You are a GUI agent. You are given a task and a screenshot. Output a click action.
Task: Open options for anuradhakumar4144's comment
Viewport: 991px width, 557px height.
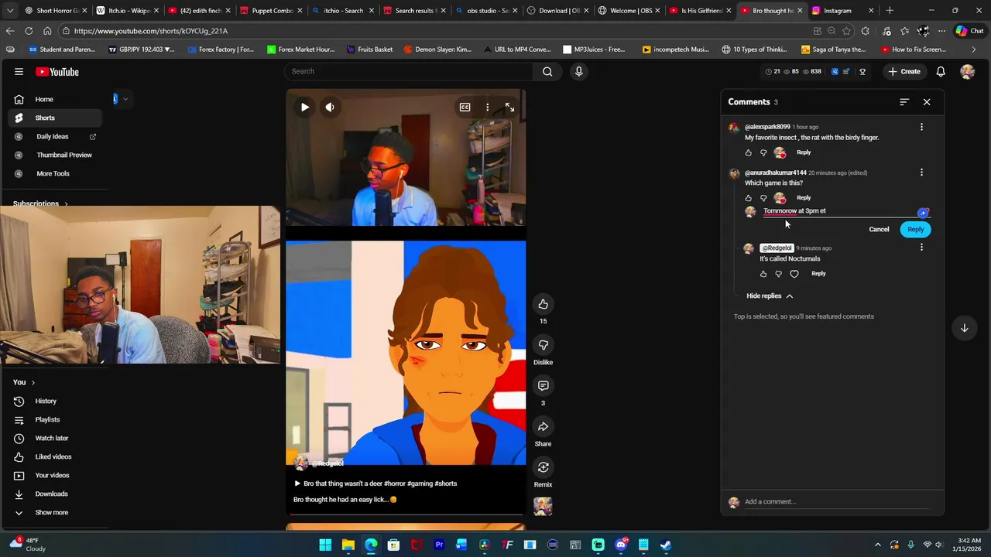click(x=921, y=173)
